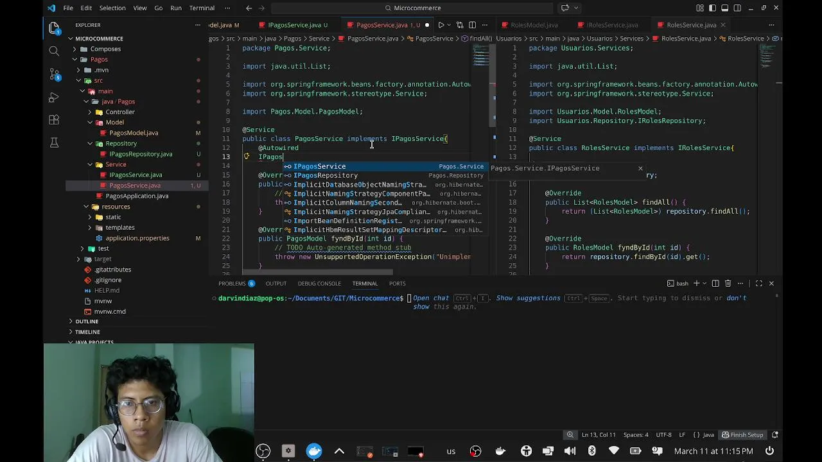Open the Testing flask view
This screenshot has height=462, width=822.
point(54,142)
